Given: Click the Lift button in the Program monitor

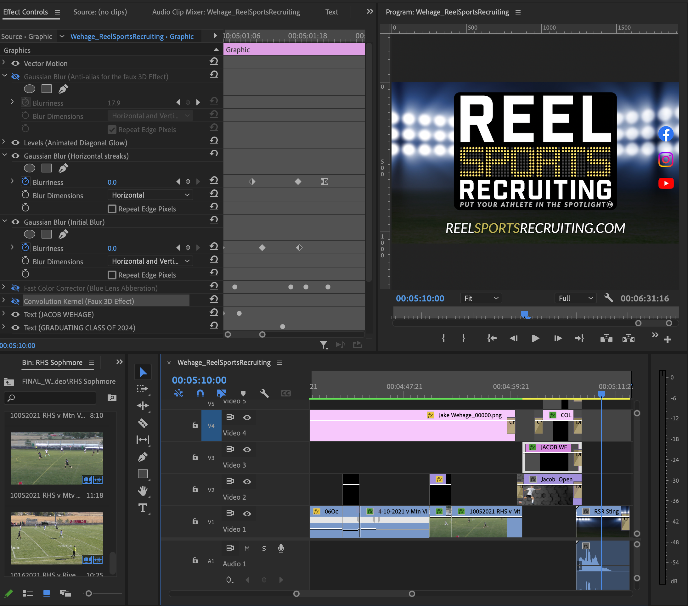Looking at the screenshot, I should point(606,338).
